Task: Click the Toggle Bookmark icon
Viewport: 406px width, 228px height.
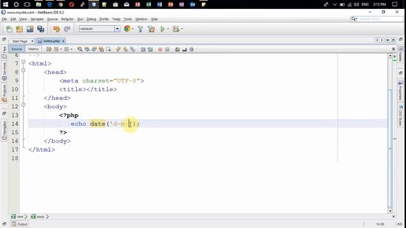Action: click(133, 49)
